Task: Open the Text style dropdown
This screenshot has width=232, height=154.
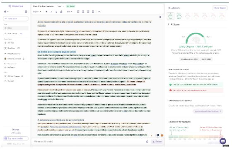Action: tap(69, 12)
